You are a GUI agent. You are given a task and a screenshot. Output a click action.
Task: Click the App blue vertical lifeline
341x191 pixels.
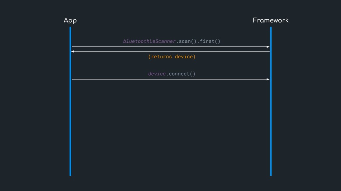[70, 126]
